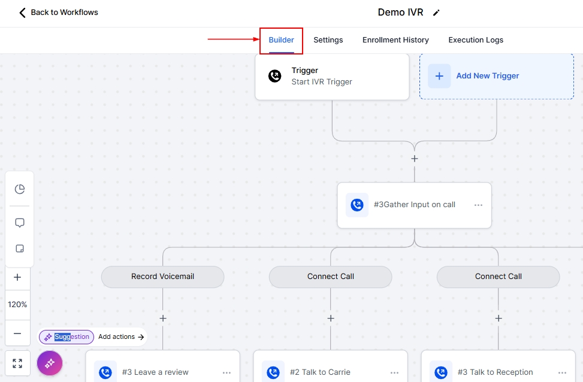The height and width of the screenshot is (382, 583).
Task: Click the sticky note icon
Action: (x=20, y=249)
